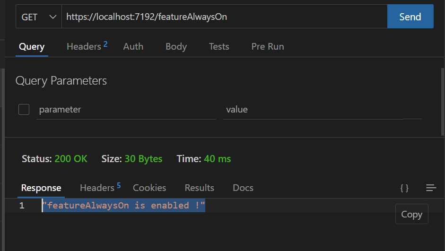The image size is (445, 251).
Task: Copy the response text
Action: point(411,214)
